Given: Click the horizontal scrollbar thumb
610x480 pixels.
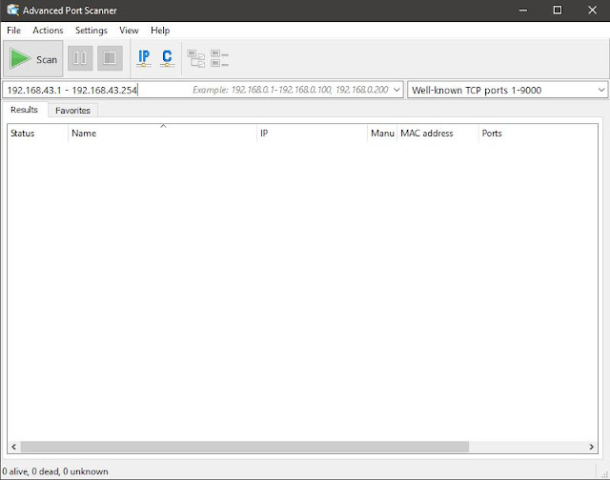Looking at the screenshot, I should click(245, 447).
